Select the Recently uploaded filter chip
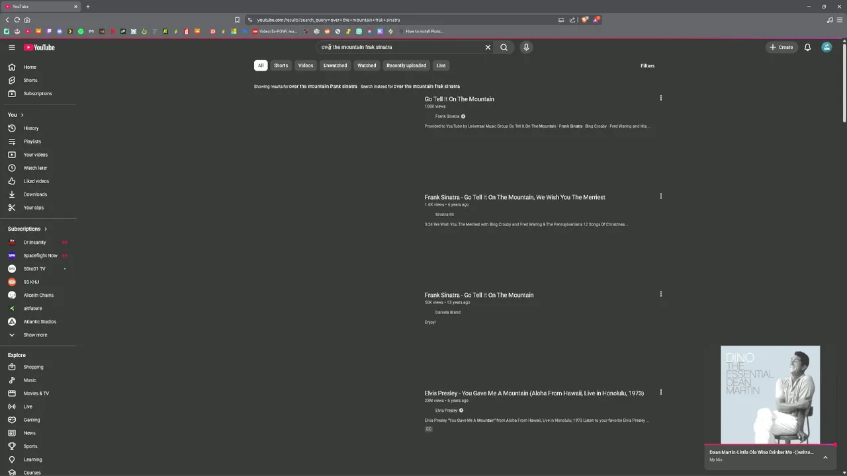The width and height of the screenshot is (847, 476). [406, 65]
